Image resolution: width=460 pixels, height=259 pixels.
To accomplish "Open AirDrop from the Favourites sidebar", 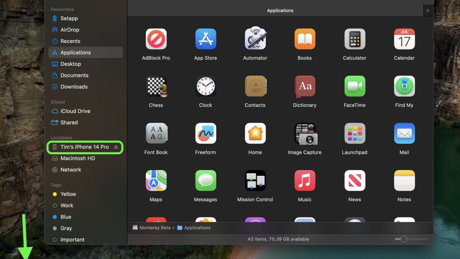I will coord(70,30).
